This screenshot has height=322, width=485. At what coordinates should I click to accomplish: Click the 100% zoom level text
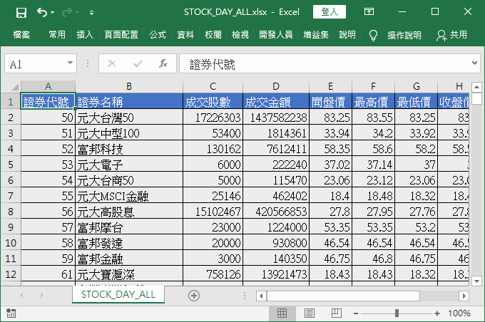click(459, 313)
